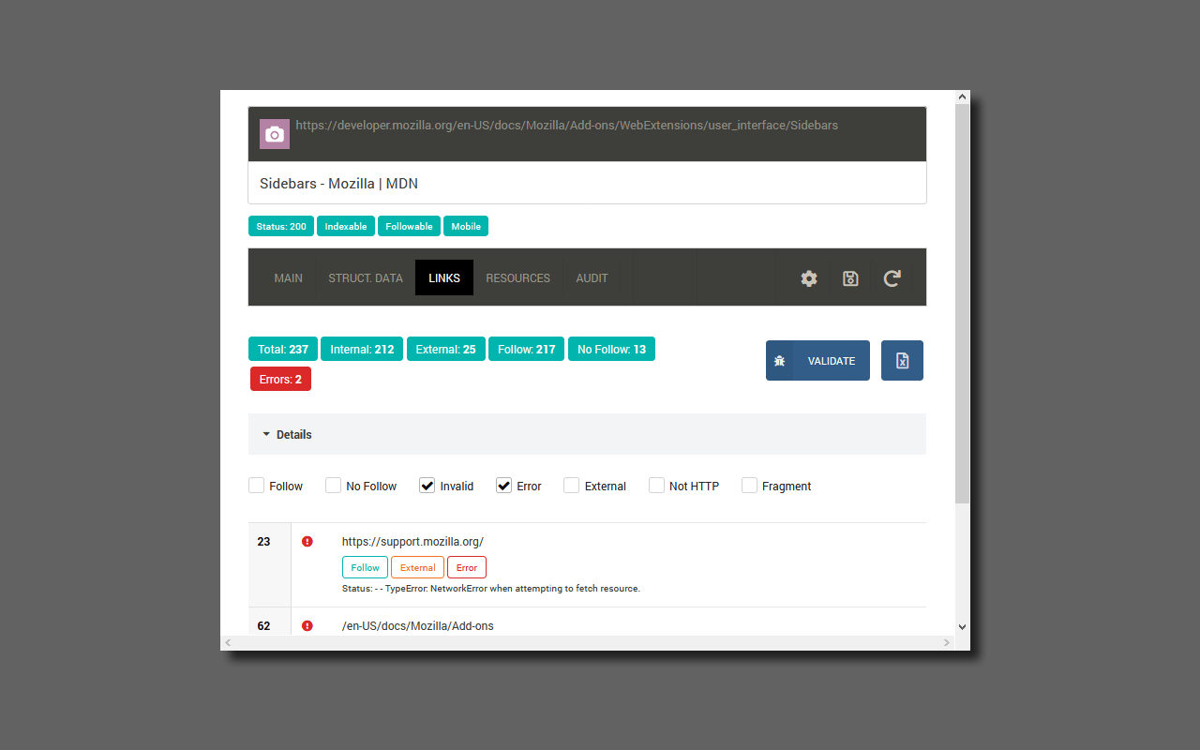Screen dimensions: 1200x750
Task: Click the Follow: 217 badge
Action: tap(527, 349)
